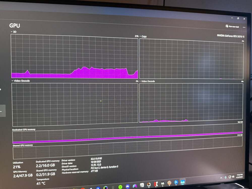Image resolution: width=252 pixels, height=189 pixels.
Task: Open the Video Encode engine dropdown
Action: point(12,81)
